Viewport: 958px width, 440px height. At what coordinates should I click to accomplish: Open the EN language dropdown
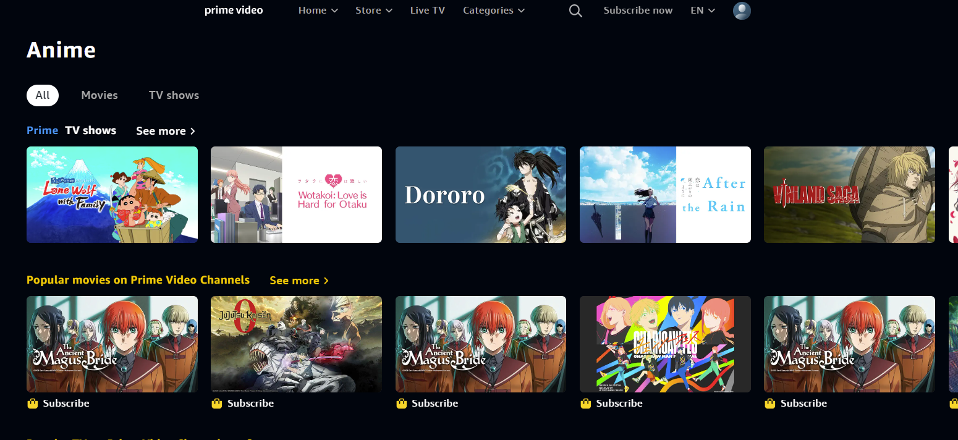[703, 11]
